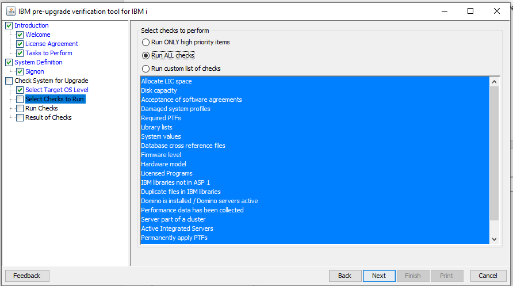The width and height of the screenshot is (513, 286).
Task: Select the Select Target OS Level step
Action: point(56,90)
